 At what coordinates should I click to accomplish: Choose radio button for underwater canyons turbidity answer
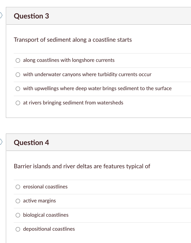coord(18,75)
